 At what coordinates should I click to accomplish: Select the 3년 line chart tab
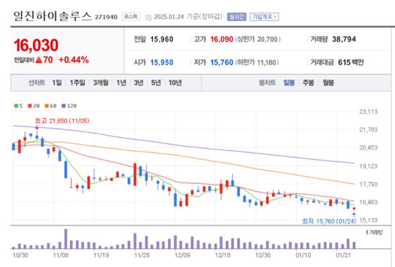(x=138, y=82)
